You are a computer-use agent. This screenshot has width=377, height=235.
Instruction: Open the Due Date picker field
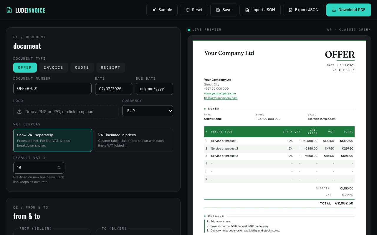point(154,89)
